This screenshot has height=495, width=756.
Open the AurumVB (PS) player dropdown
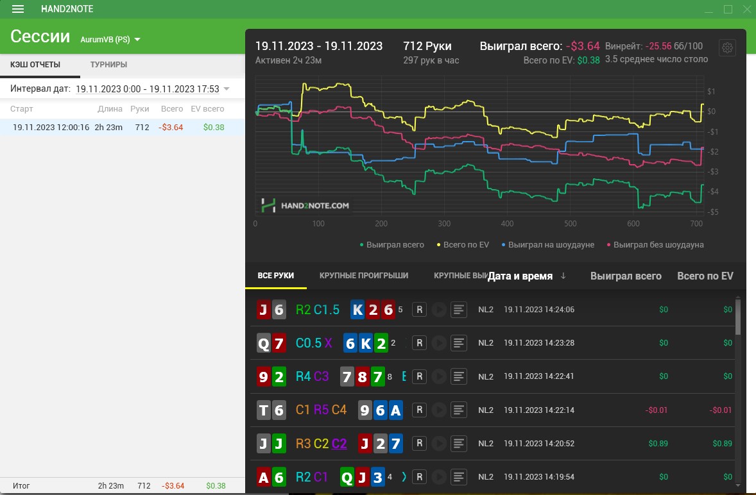(110, 40)
